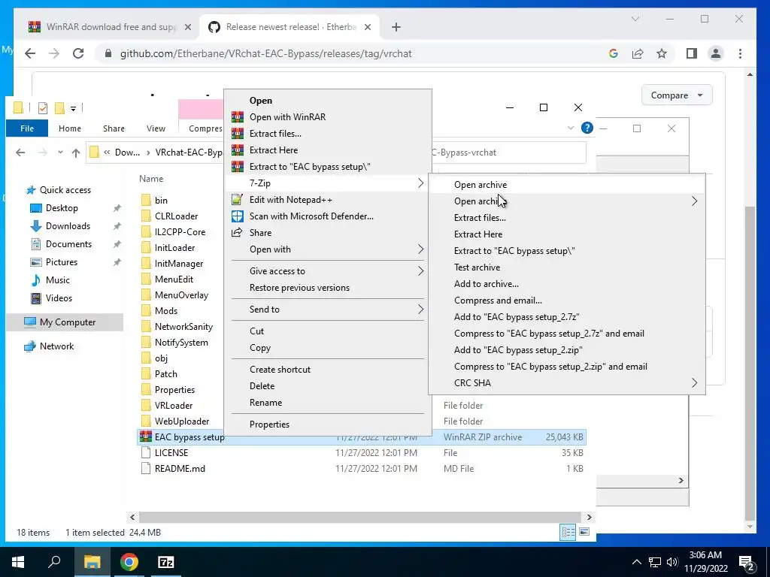Close the GitHub release browser tab
The image size is (770, 577).
pyautogui.click(x=367, y=28)
